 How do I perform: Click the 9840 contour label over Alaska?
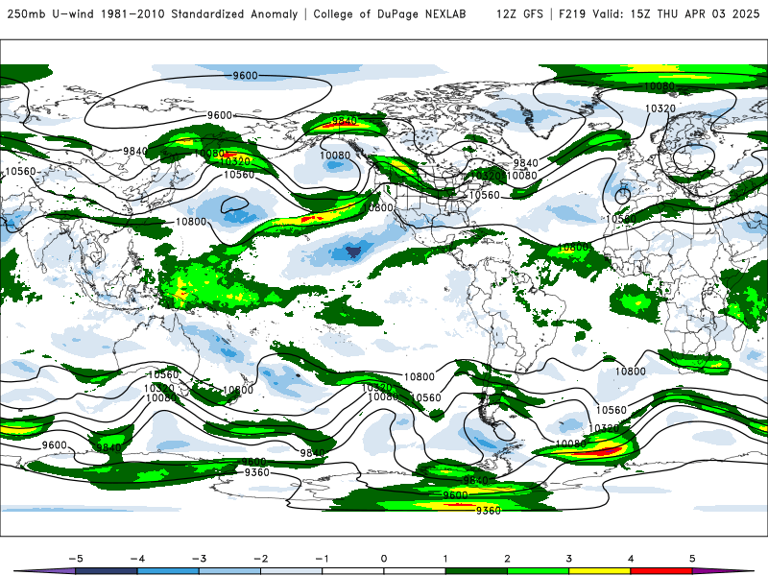pyautogui.click(x=345, y=121)
